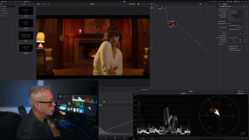
Task: Select the 2499 DCTL gallery still
Action: [x=26, y=23]
